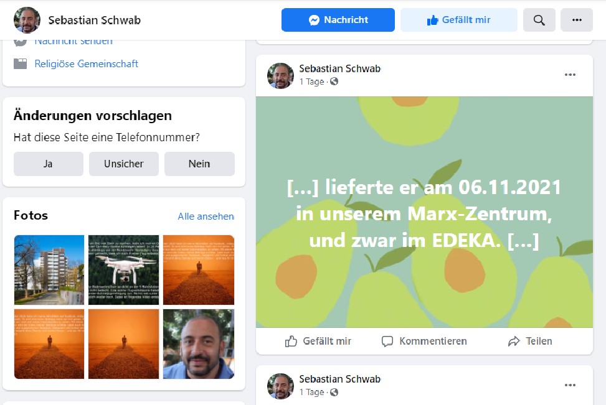The width and height of the screenshot is (606, 405).
Task: Open the header three-dot more options button
Action: 577,20
